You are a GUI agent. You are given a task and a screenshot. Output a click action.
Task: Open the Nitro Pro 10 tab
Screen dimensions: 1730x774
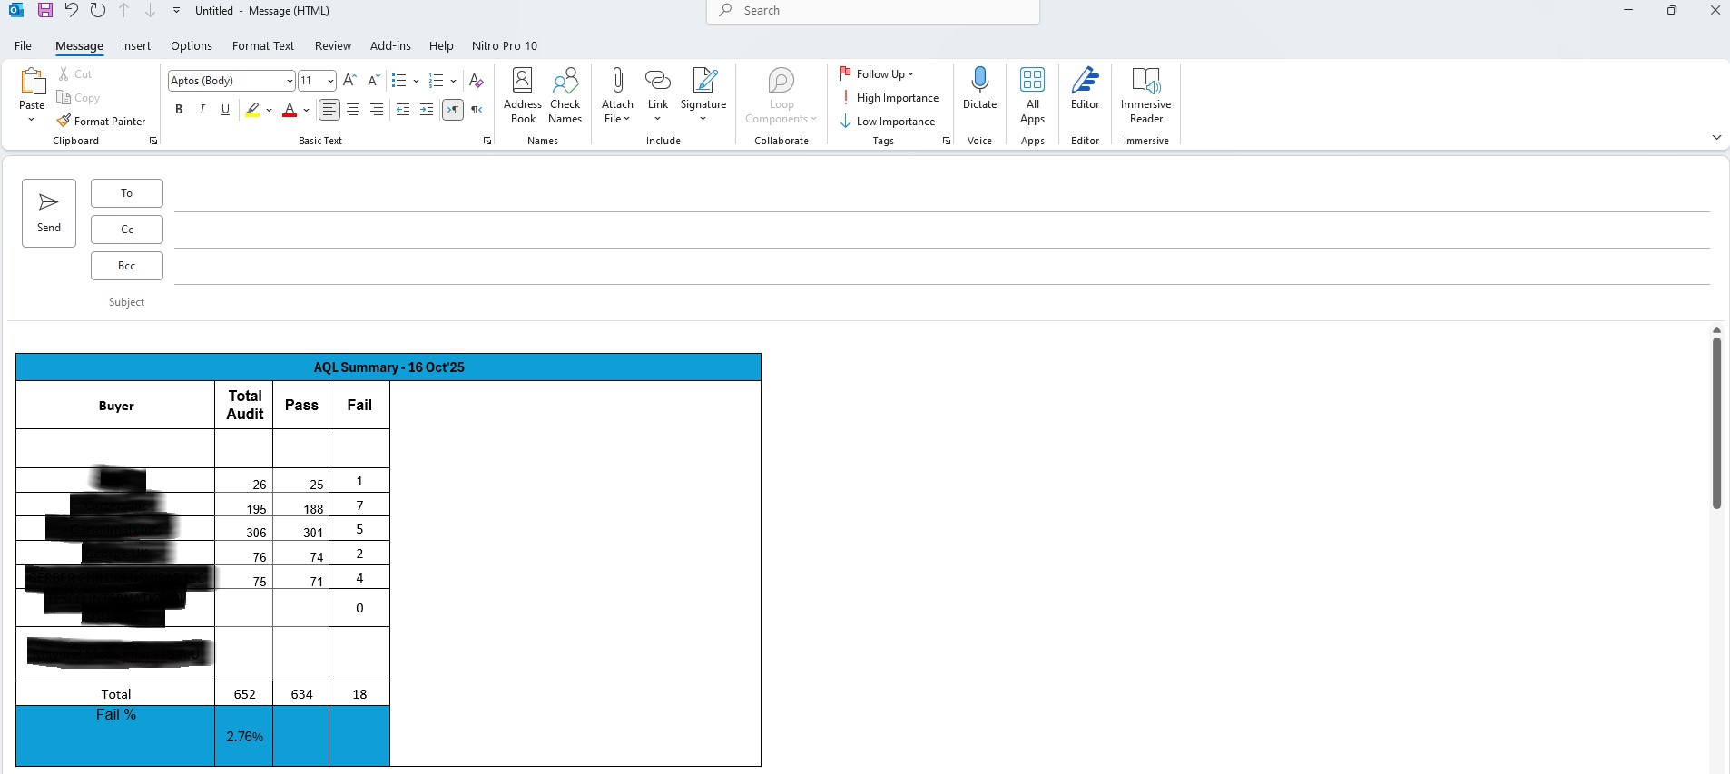pos(505,45)
